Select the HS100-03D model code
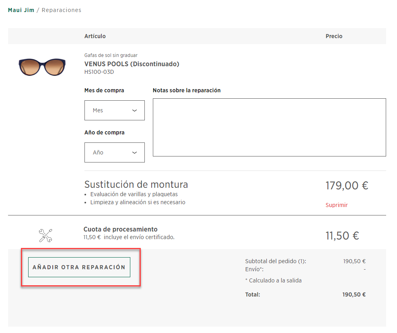The image size is (397, 333). tap(99, 72)
